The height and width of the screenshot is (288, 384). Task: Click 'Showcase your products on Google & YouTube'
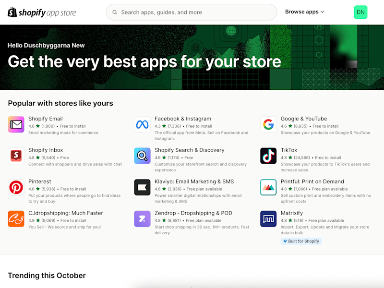pyautogui.click(x=325, y=133)
